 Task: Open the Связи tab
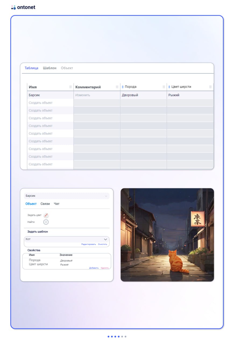45,204
